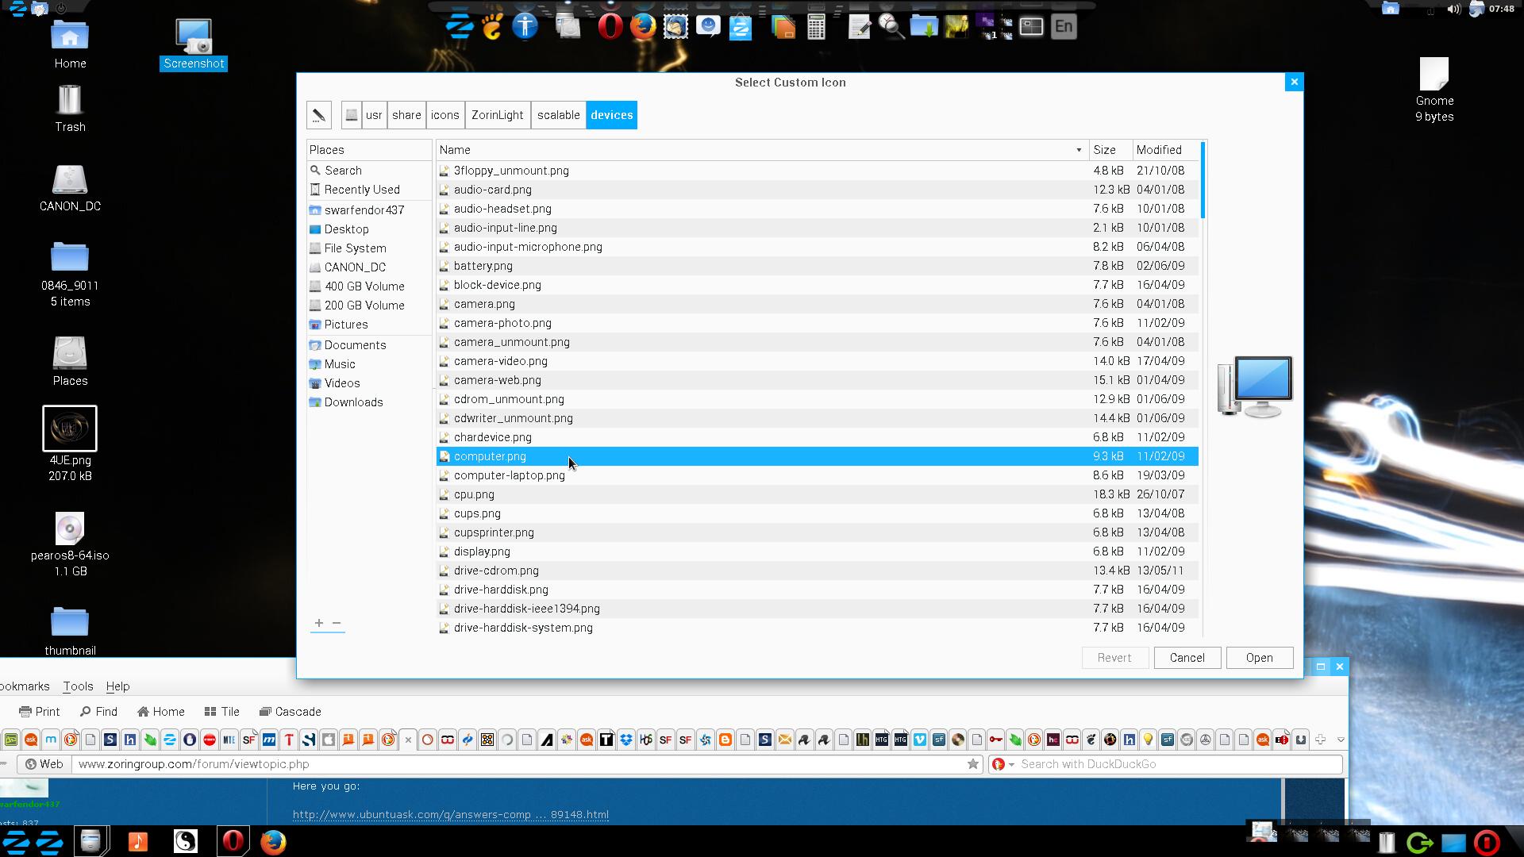Click the pencil edit-location toggle button
1524x857 pixels.
coord(318,115)
